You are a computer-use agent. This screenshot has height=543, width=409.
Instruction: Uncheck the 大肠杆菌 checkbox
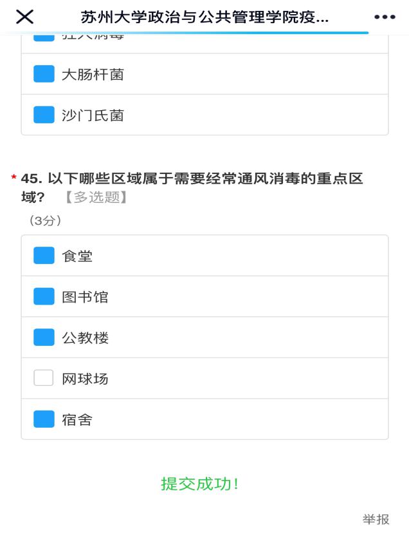(44, 74)
